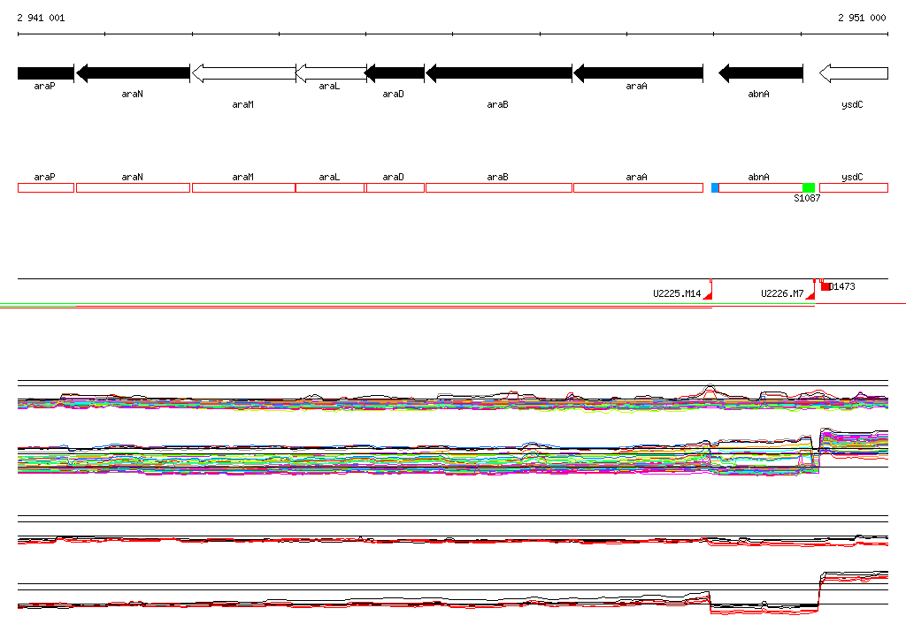Click the araD red outlined segment box
Image resolution: width=906 pixels, height=631 pixels.
click(395, 187)
